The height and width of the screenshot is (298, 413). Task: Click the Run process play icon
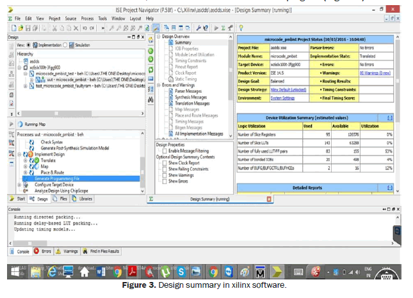coord(216,28)
